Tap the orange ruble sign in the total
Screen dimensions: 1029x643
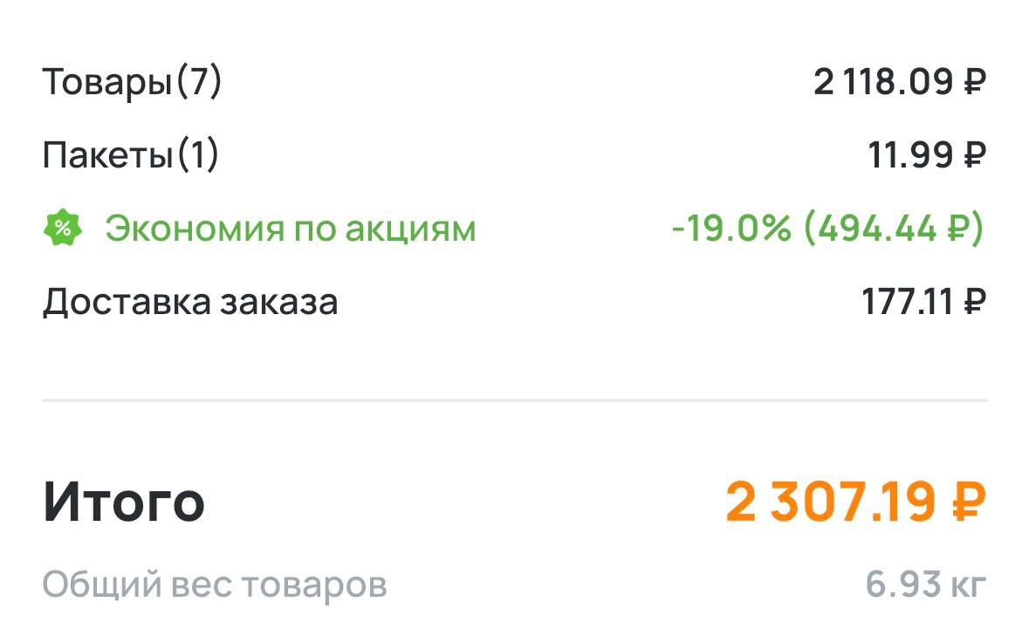(x=968, y=503)
